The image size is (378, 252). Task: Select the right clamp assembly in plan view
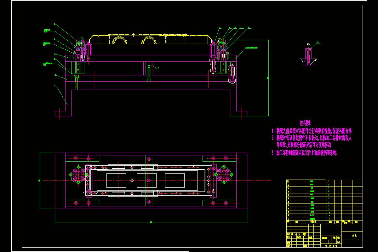(224, 174)
